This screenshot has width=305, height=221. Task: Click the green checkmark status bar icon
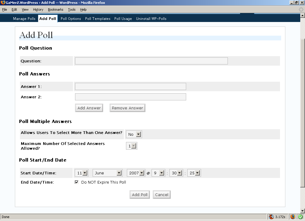(x=300, y=217)
